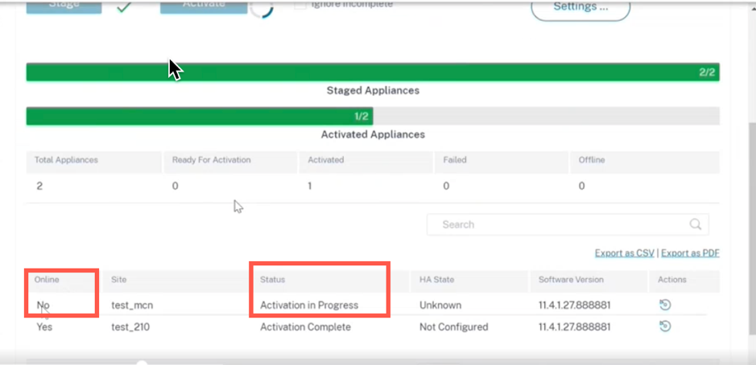Click test_mcn software version value
Image resolution: width=756 pixels, height=365 pixels.
click(575, 306)
